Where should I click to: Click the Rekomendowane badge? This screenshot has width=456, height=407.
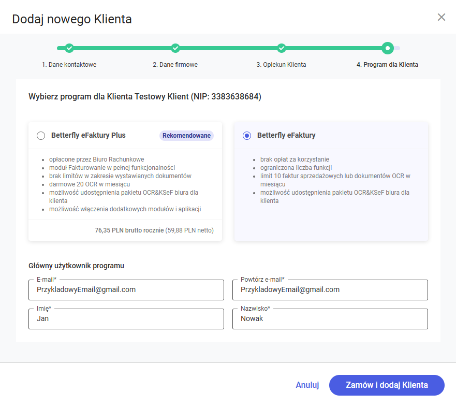[x=186, y=136]
